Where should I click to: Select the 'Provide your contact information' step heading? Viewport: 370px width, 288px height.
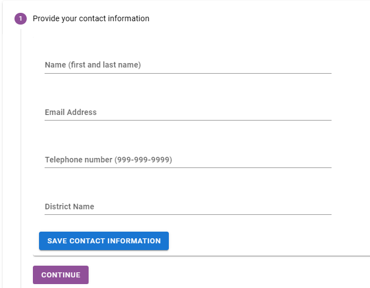coord(91,18)
